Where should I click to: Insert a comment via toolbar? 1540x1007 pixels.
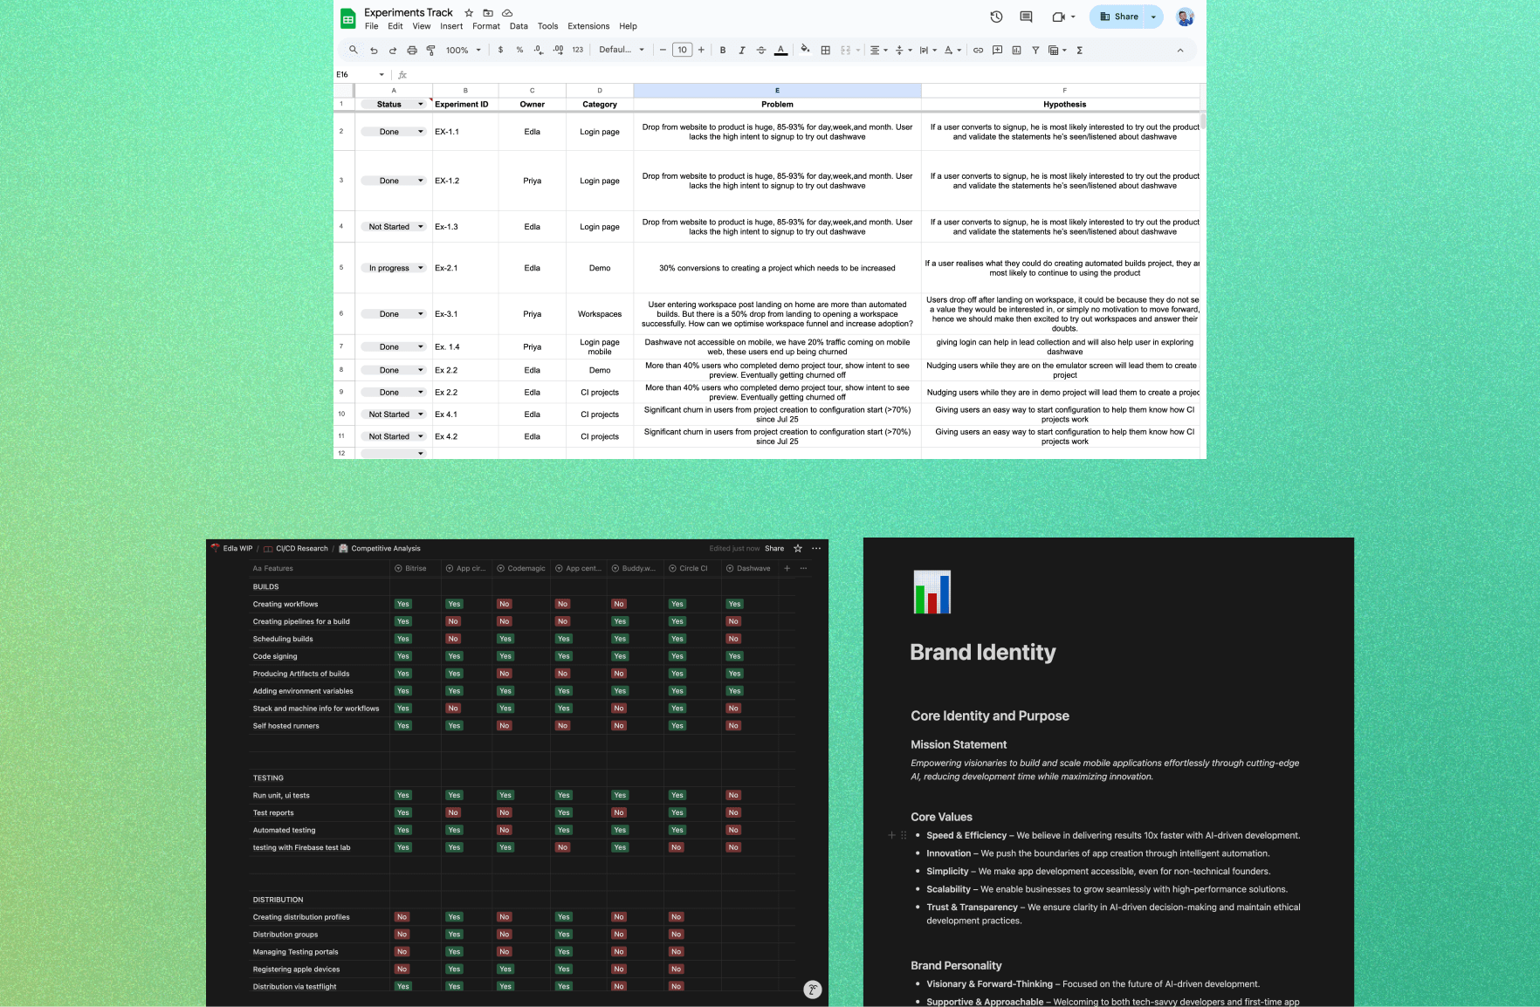997,50
